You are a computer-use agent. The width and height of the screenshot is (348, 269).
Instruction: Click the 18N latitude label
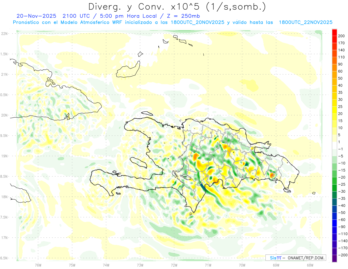pos(4,197)
